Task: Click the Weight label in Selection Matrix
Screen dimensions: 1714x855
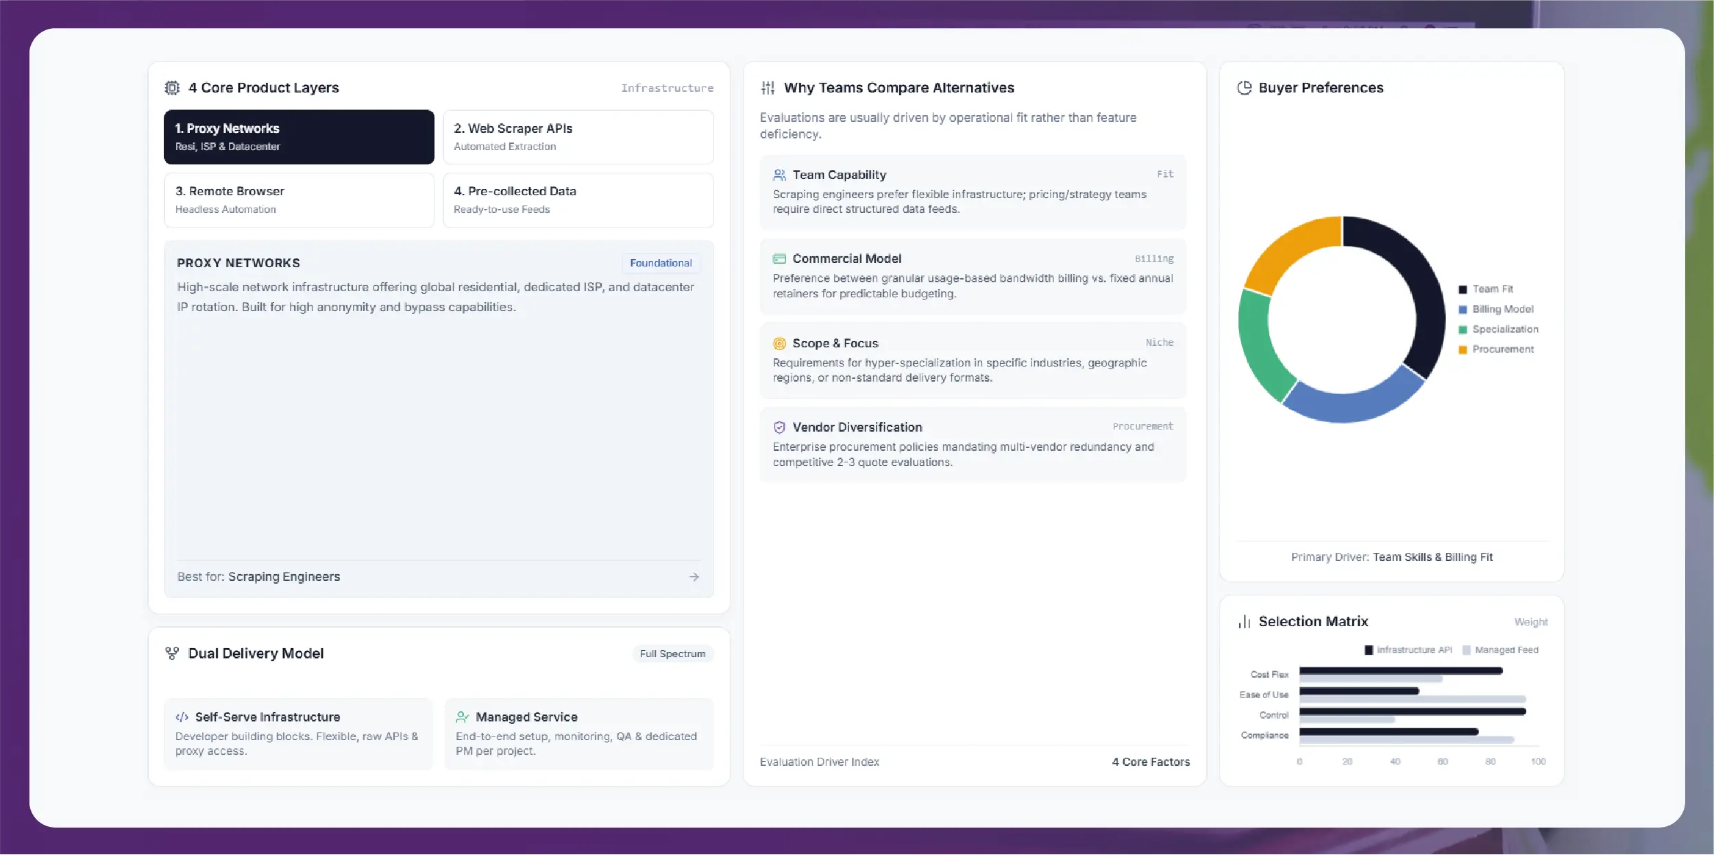Action: pyautogui.click(x=1530, y=622)
